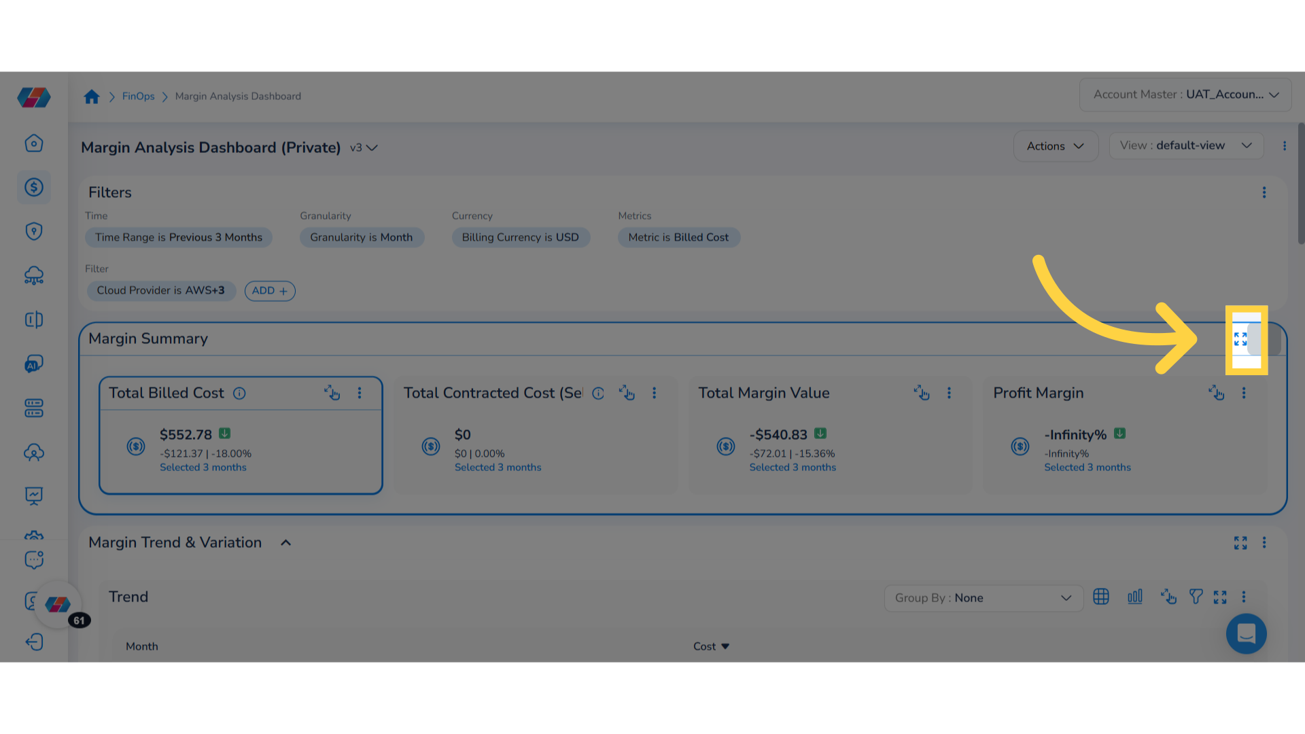
Task: Open the chat support bubble
Action: tap(1247, 634)
